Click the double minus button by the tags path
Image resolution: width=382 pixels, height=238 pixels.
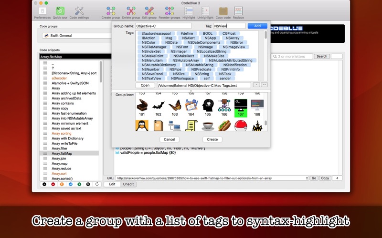[264, 85]
